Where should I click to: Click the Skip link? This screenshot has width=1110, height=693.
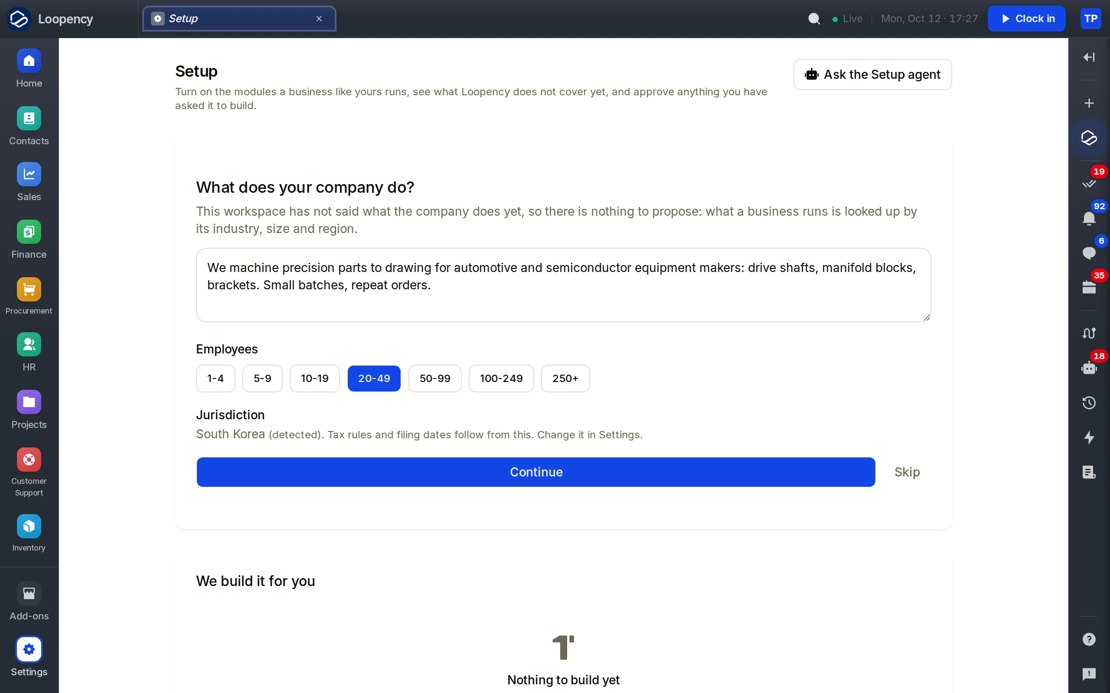click(907, 472)
